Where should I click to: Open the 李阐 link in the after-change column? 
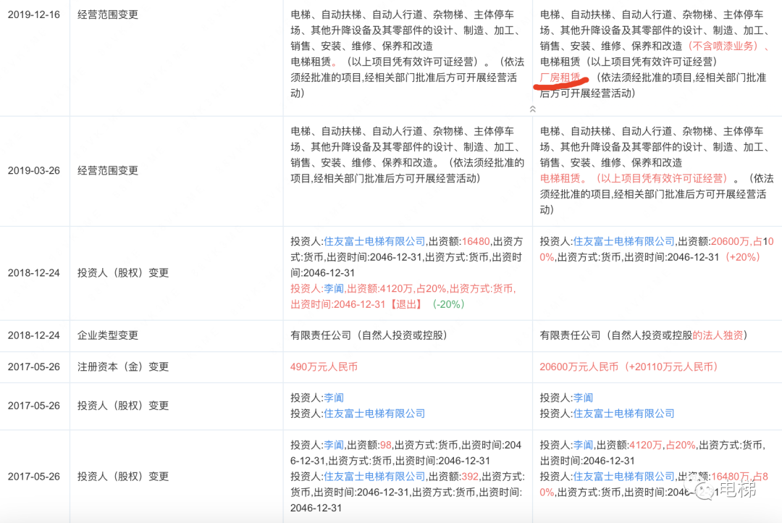[584, 397]
